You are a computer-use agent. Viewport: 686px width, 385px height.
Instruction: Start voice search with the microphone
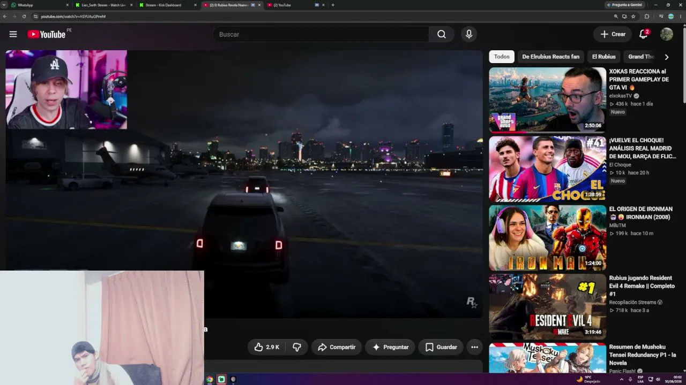click(469, 34)
